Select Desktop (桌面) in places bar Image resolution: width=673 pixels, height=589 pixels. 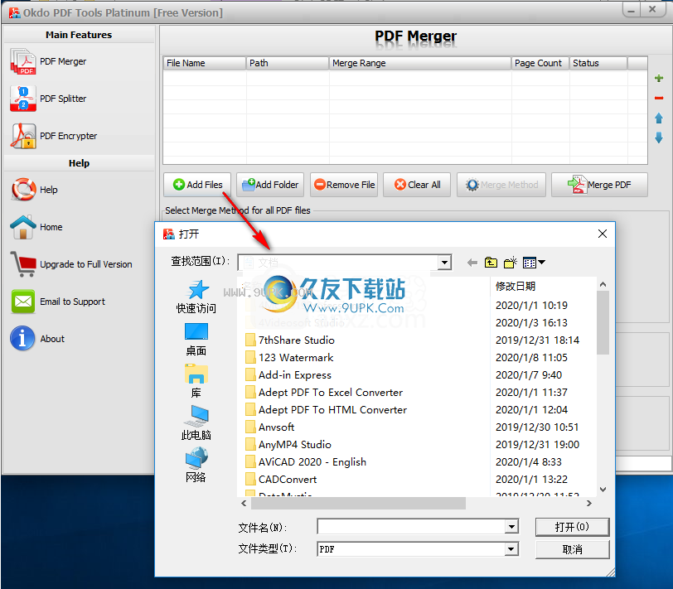click(196, 340)
